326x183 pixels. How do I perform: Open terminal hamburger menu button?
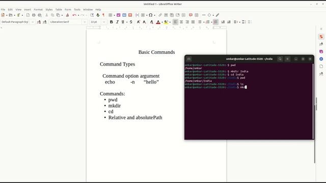(x=287, y=59)
